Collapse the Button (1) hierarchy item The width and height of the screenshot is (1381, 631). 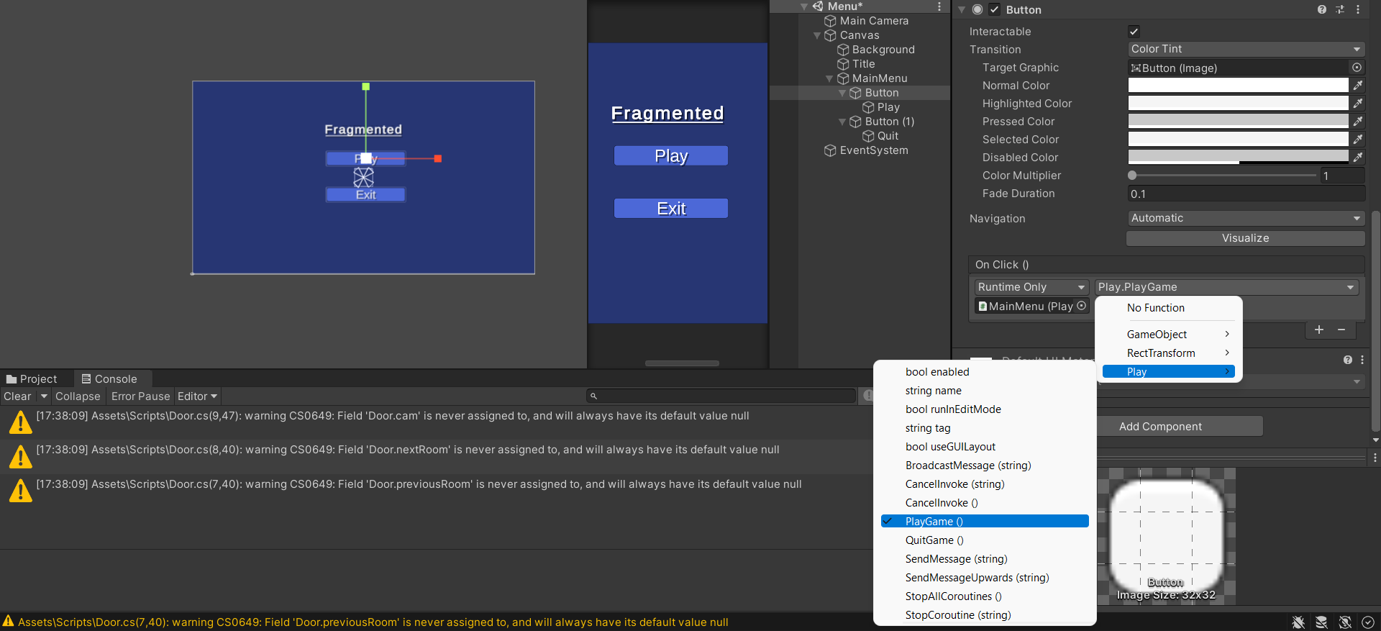click(842, 122)
